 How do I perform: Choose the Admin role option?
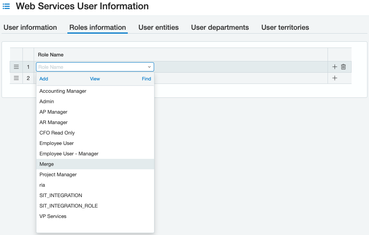point(47,102)
